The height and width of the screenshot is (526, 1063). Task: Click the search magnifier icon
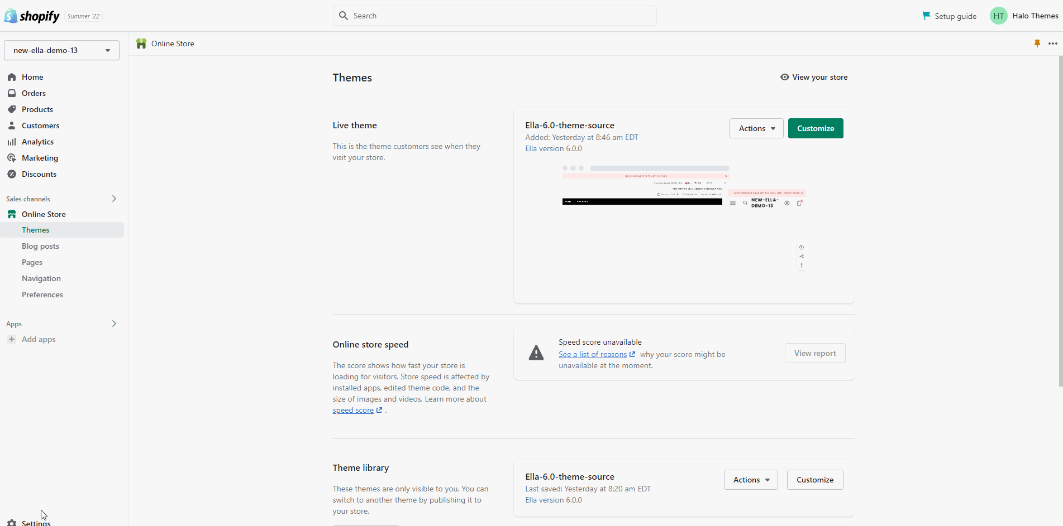[344, 16]
